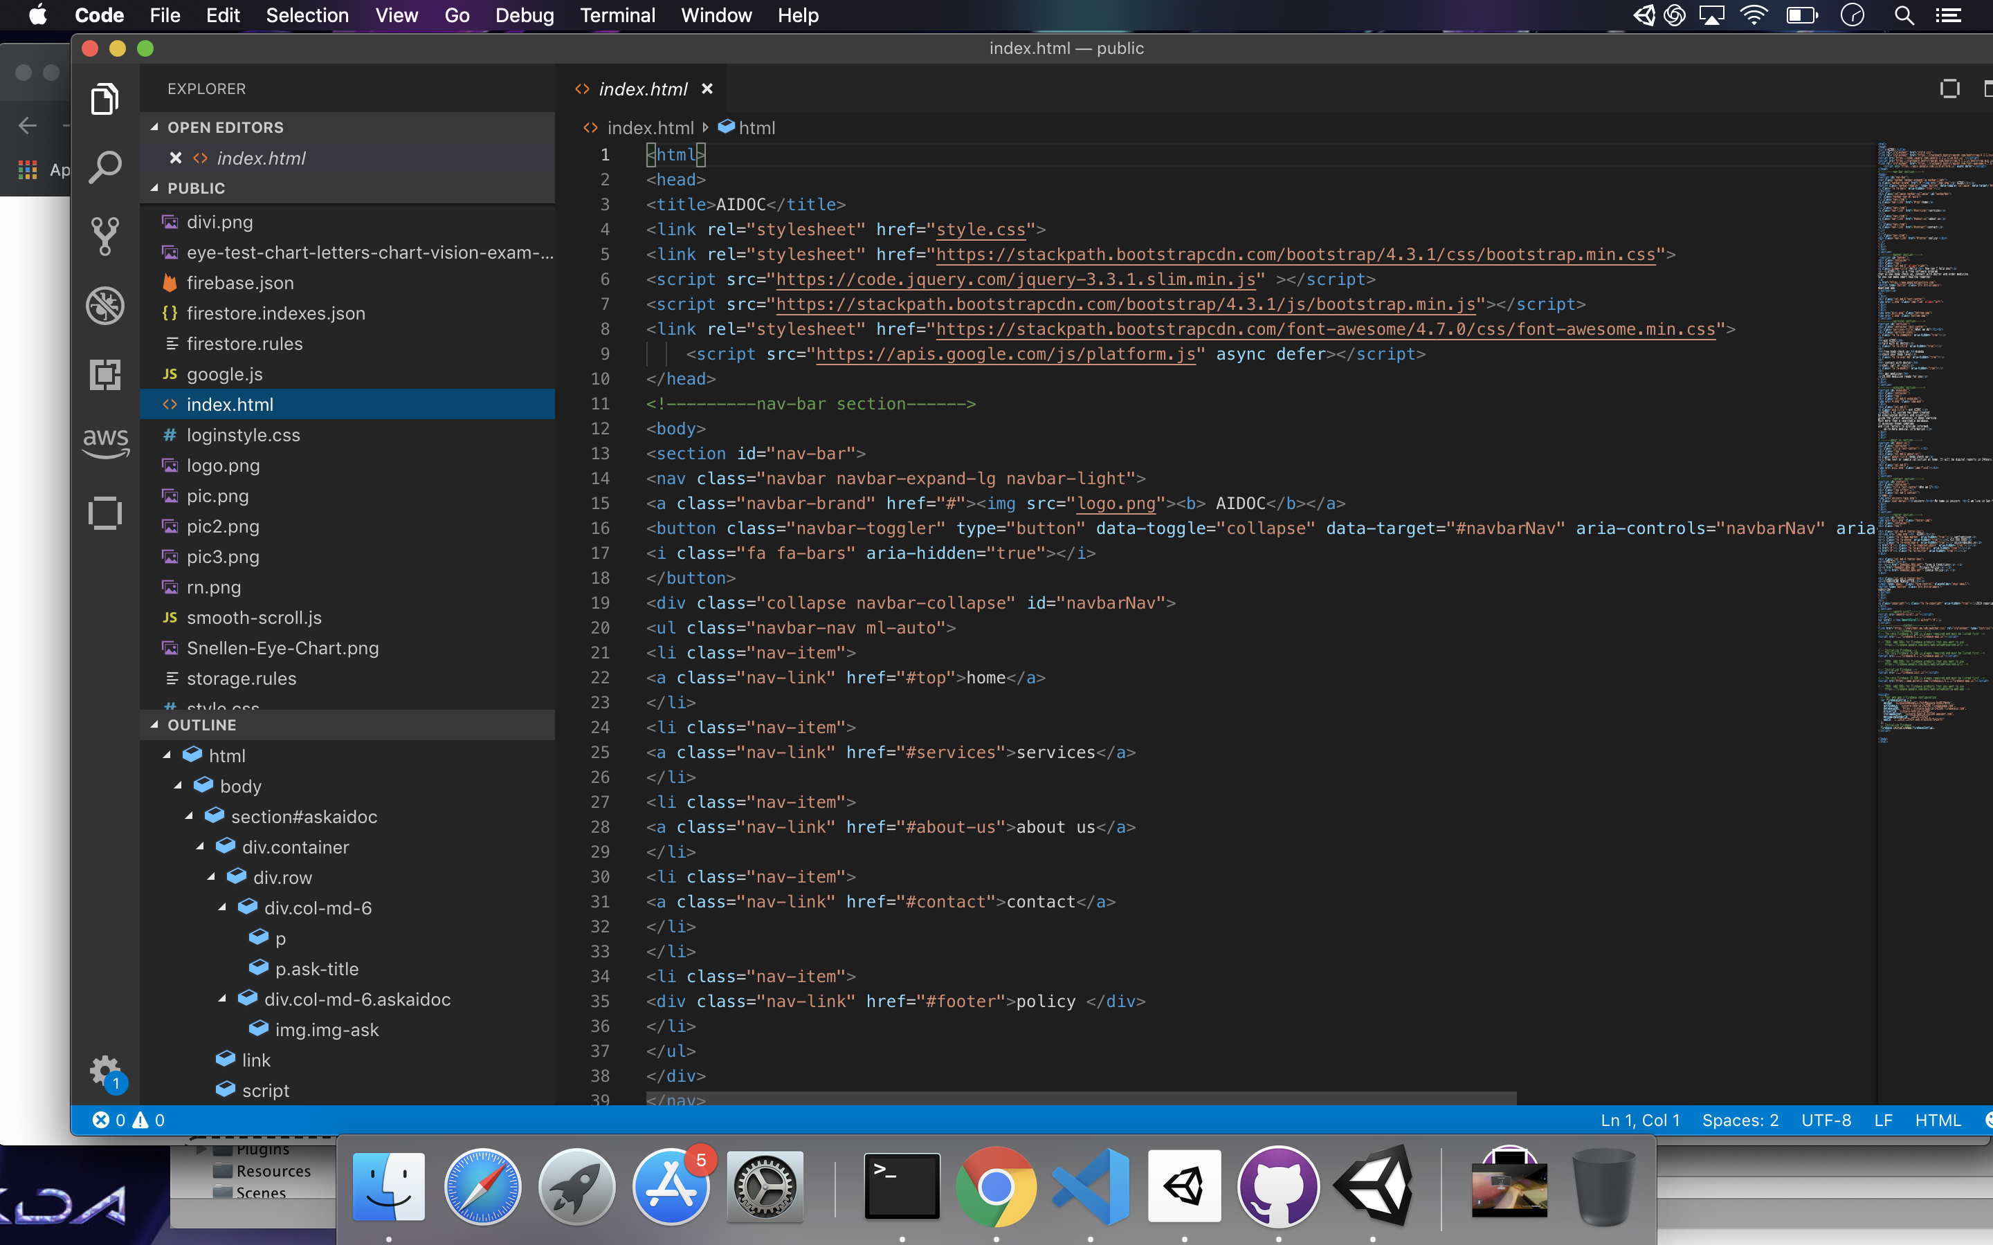Open the Debug view icon

point(104,306)
